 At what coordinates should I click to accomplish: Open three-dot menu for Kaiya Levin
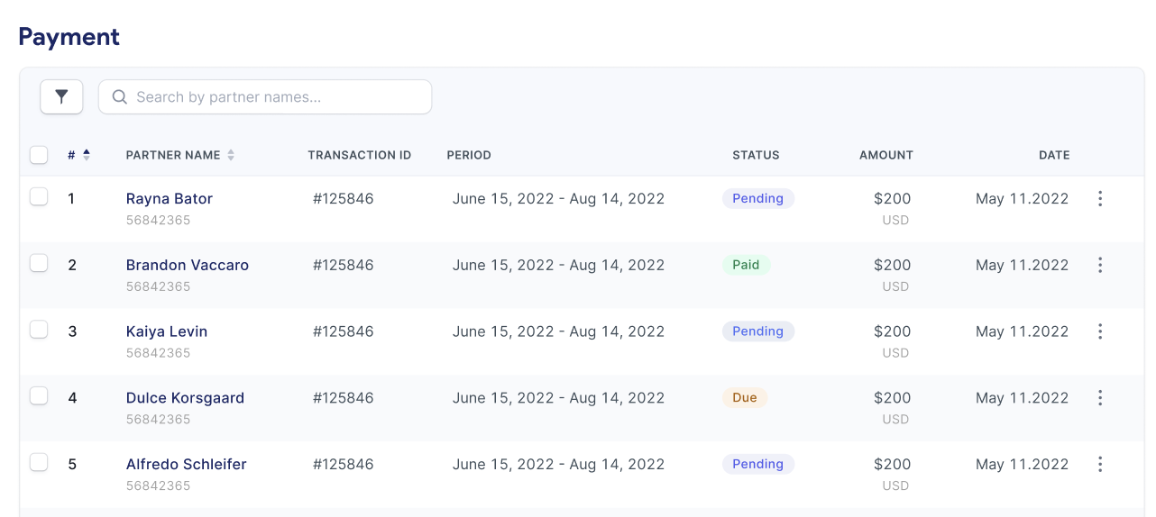click(x=1099, y=331)
